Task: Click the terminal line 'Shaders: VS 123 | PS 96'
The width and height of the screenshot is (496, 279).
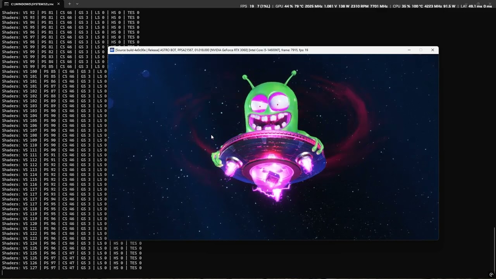Action: (x=54, y=238)
